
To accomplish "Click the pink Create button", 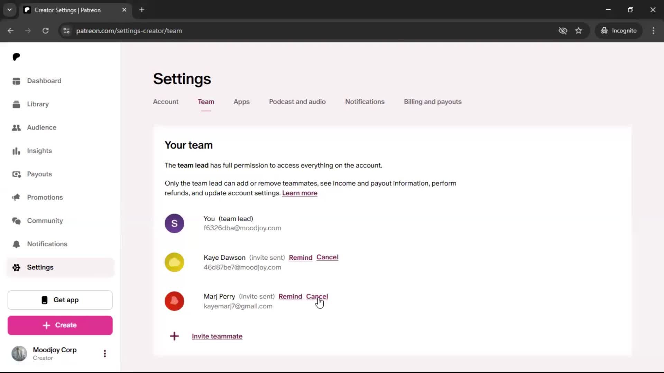I will 60,325.
